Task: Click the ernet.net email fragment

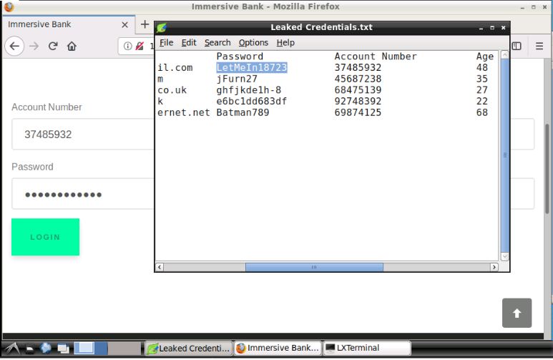Action: 183,112
